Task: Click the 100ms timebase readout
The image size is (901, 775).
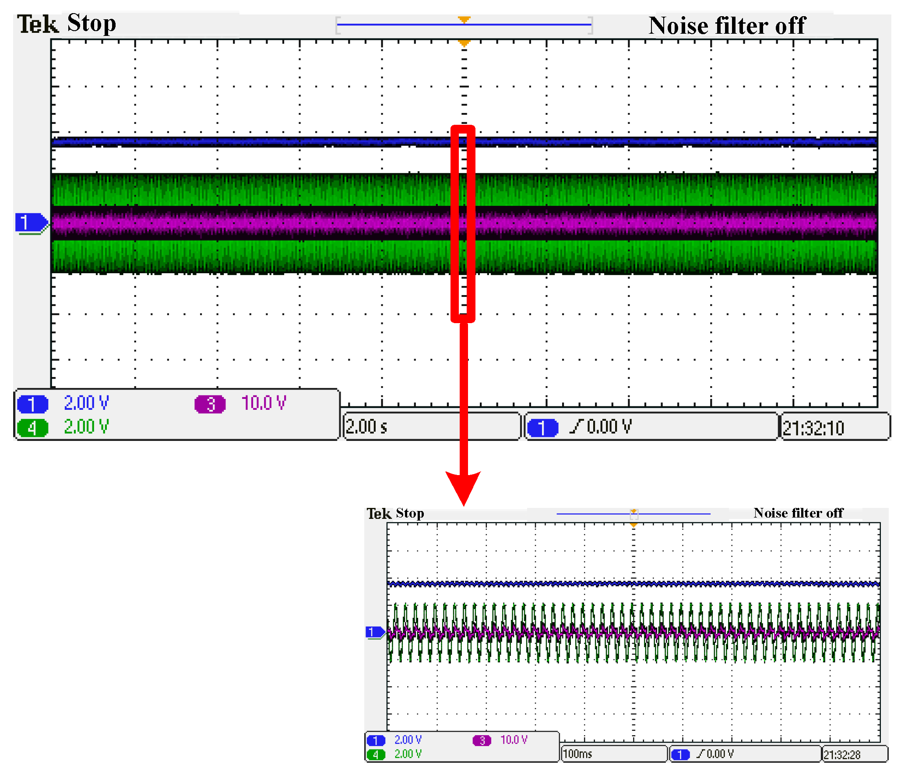Action: tap(577, 754)
